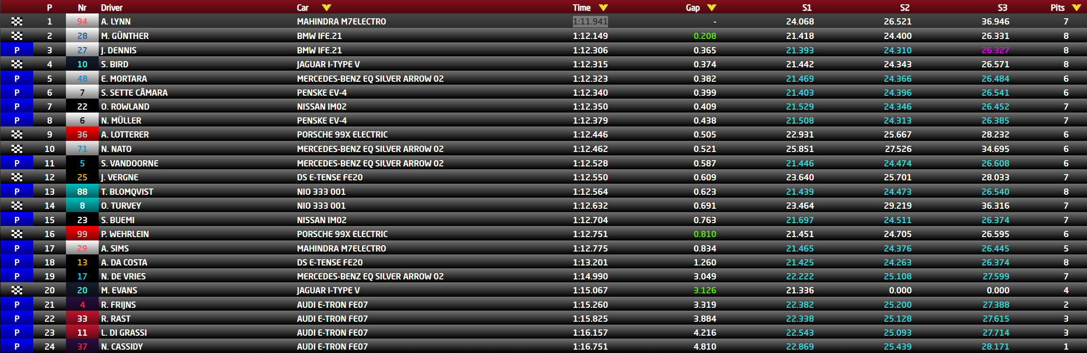Screen dimensions: 1087x353
Task: Click the checkered flag icon for O. Turvey
Action: 17,205
